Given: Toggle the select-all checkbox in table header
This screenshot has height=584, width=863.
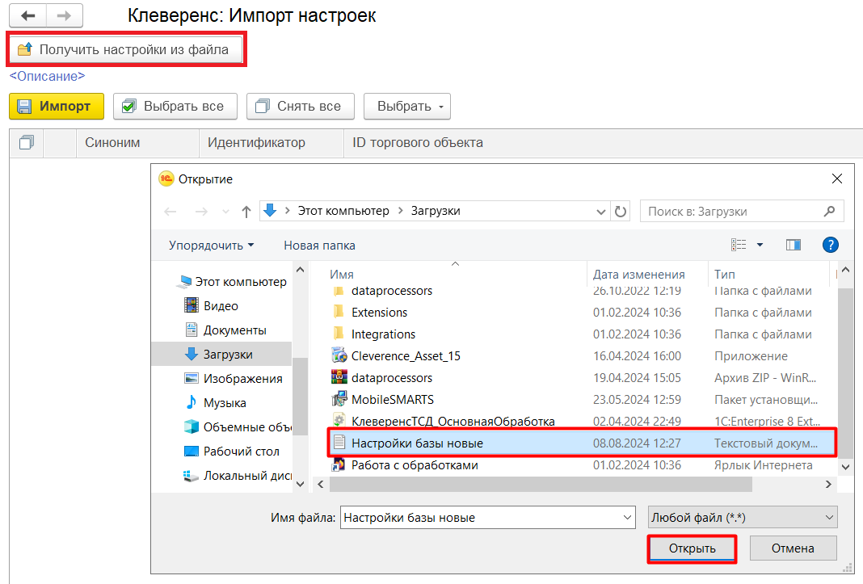Looking at the screenshot, I should click(26, 143).
